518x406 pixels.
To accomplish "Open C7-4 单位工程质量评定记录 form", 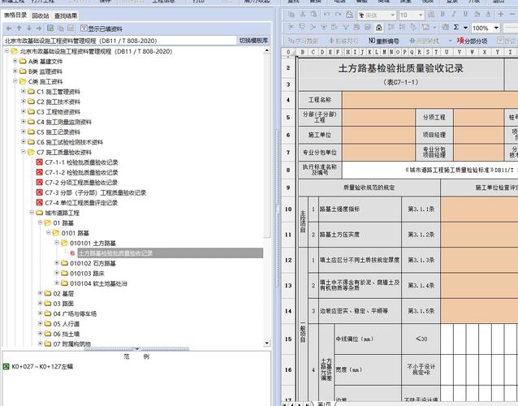I will [x=81, y=202].
